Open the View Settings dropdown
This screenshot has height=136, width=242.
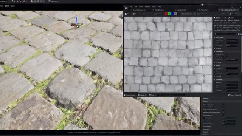(235, 14)
